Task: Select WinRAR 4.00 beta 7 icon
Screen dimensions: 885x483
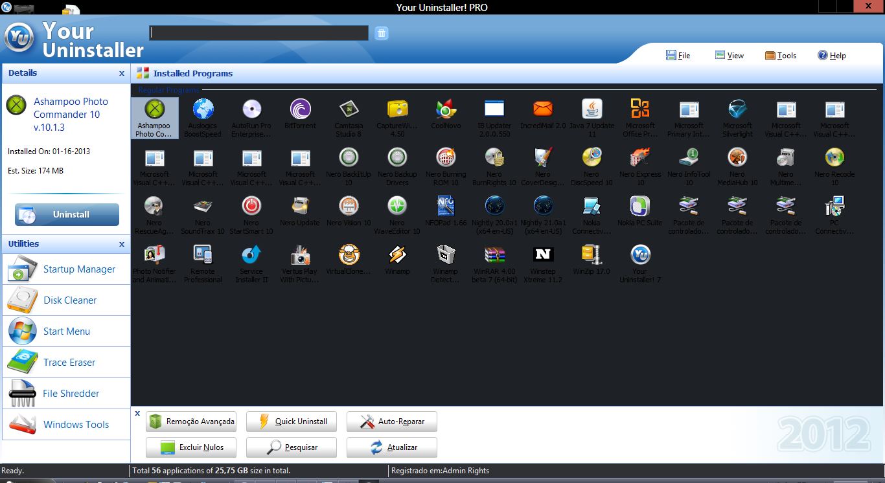Action: 494,255
